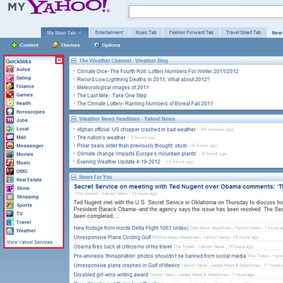Collapse The Weather Channel blog module
Image resolution: width=283 pixels, height=283 pixels.
pyautogui.click(x=74, y=61)
